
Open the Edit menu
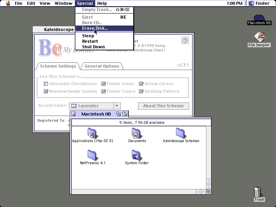pos(31,3)
